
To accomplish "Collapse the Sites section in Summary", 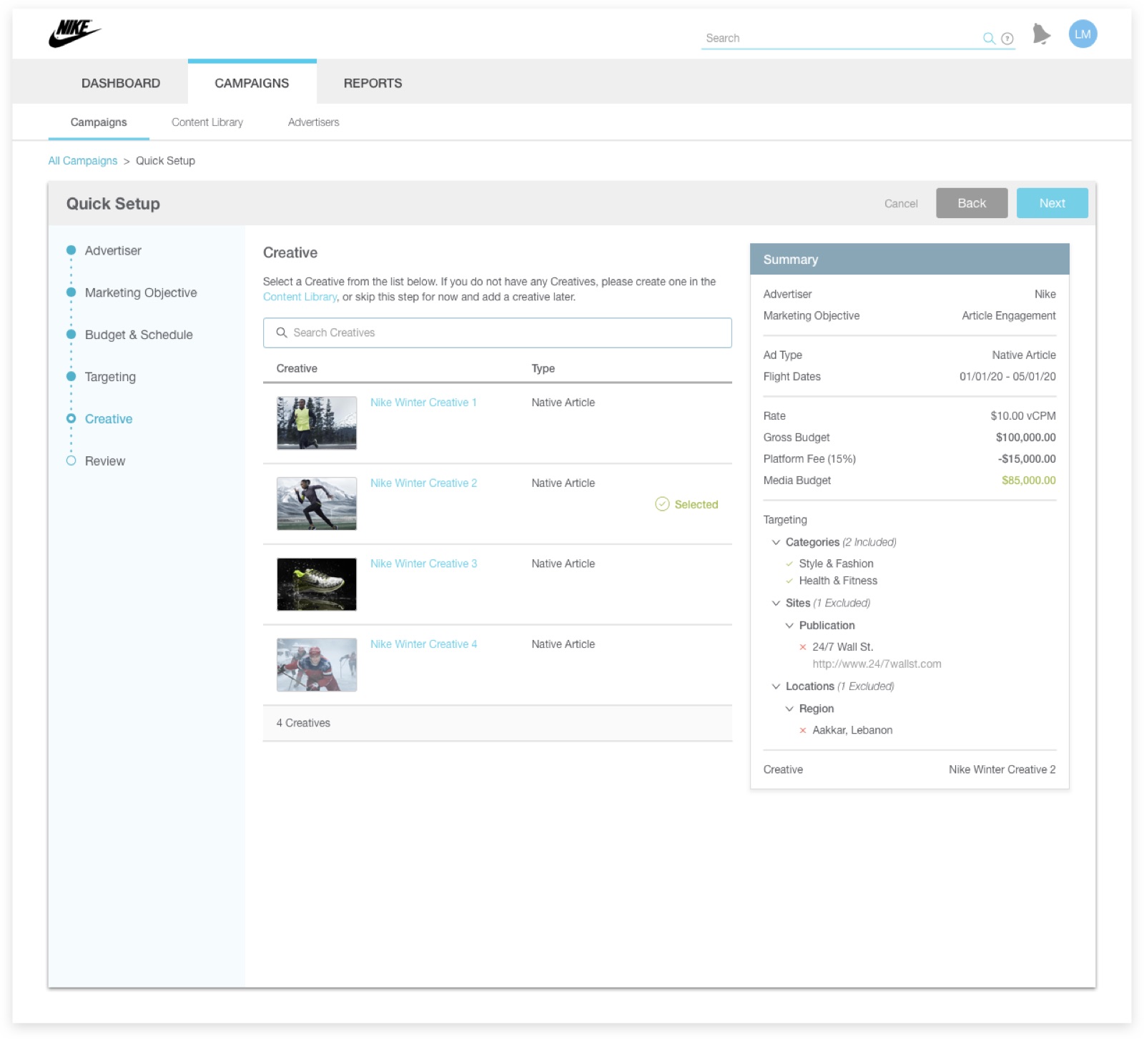I will (776, 603).
